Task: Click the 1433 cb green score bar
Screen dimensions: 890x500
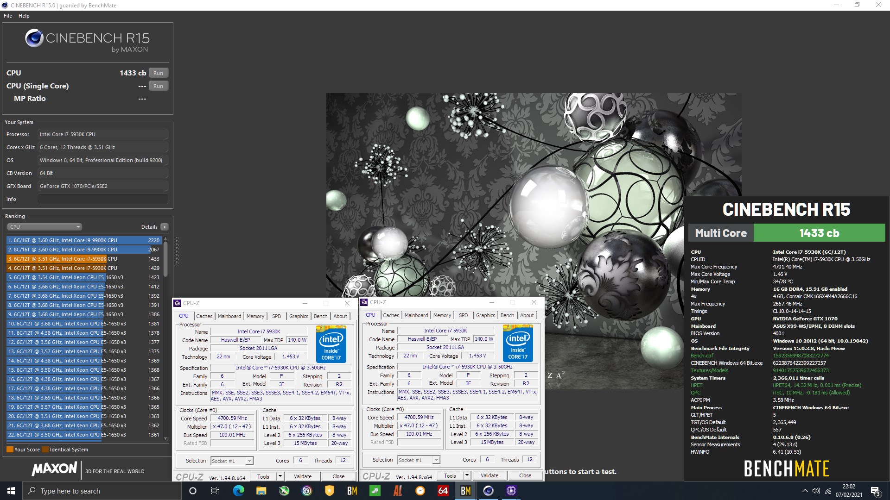Action: click(x=819, y=233)
